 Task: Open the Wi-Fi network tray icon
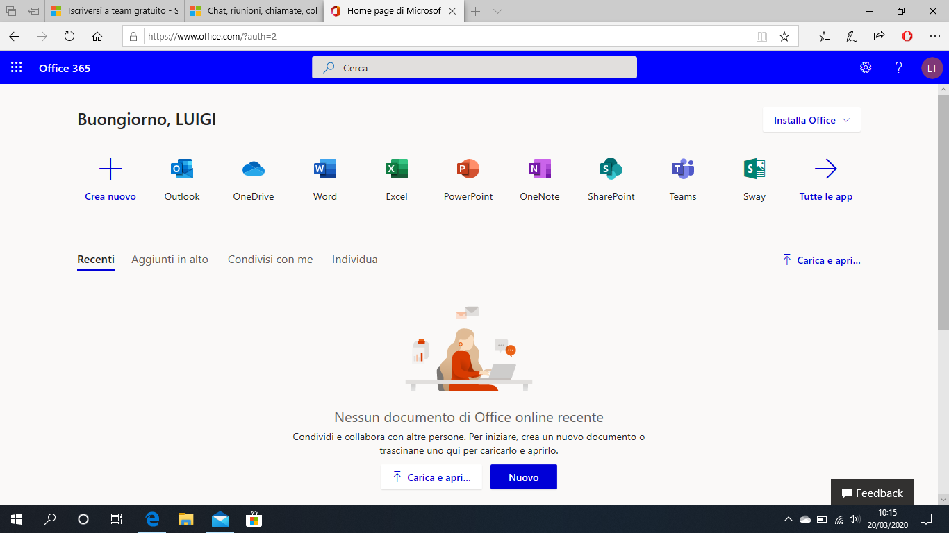click(x=839, y=519)
